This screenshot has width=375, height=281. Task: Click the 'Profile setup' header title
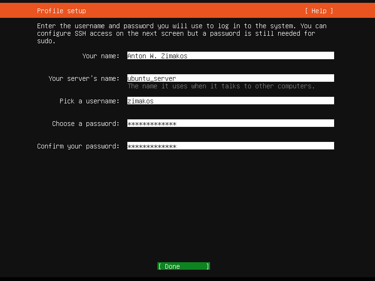(x=62, y=11)
